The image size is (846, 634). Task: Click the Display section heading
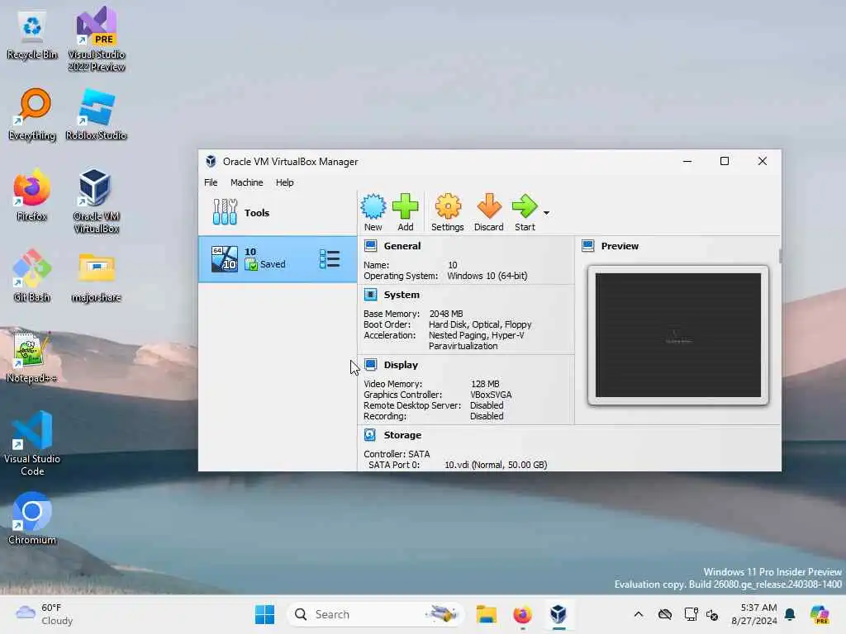click(401, 365)
